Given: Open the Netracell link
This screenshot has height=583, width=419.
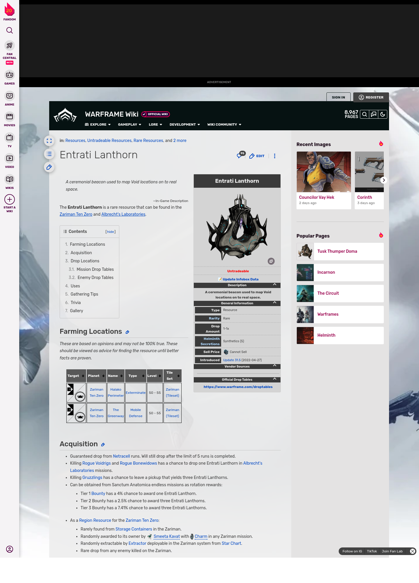Looking at the screenshot, I should 121,456.
